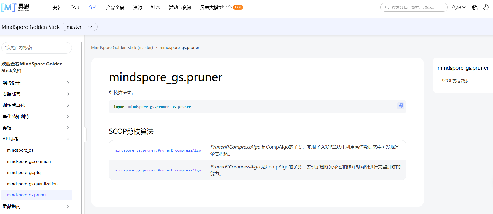The height and width of the screenshot is (214, 493).
Task: Expand the 贡献指南 section
Action: (x=68, y=206)
